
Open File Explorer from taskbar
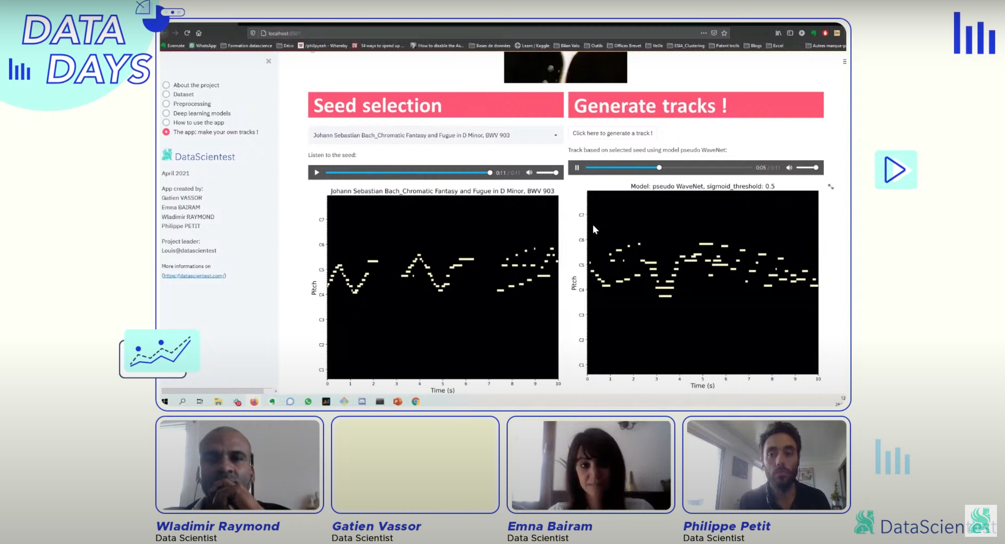(x=218, y=402)
